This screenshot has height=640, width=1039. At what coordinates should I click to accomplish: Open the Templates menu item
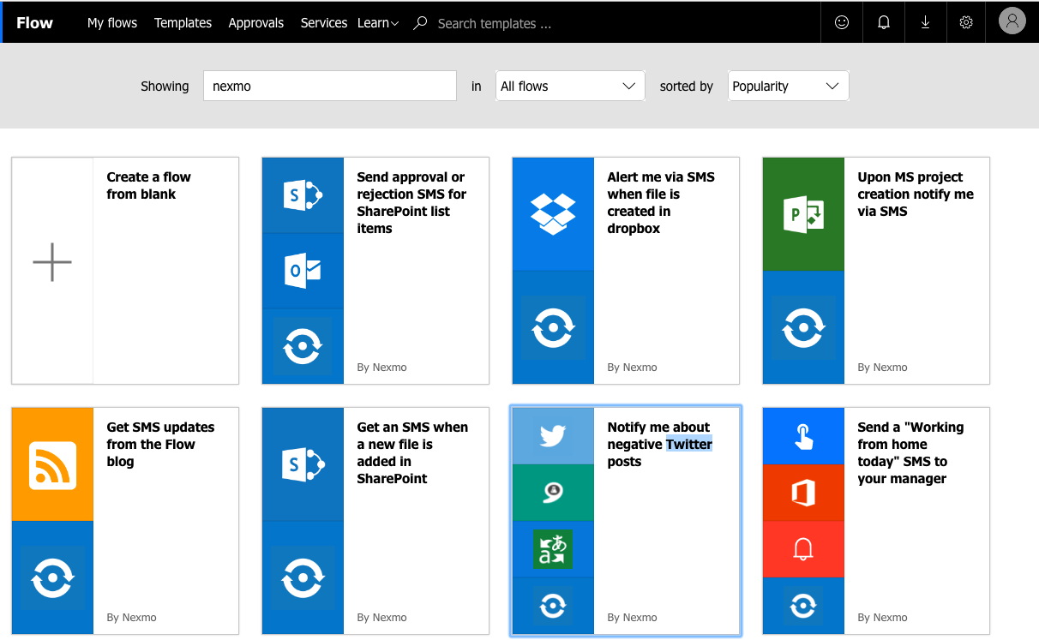coord(183,23)
